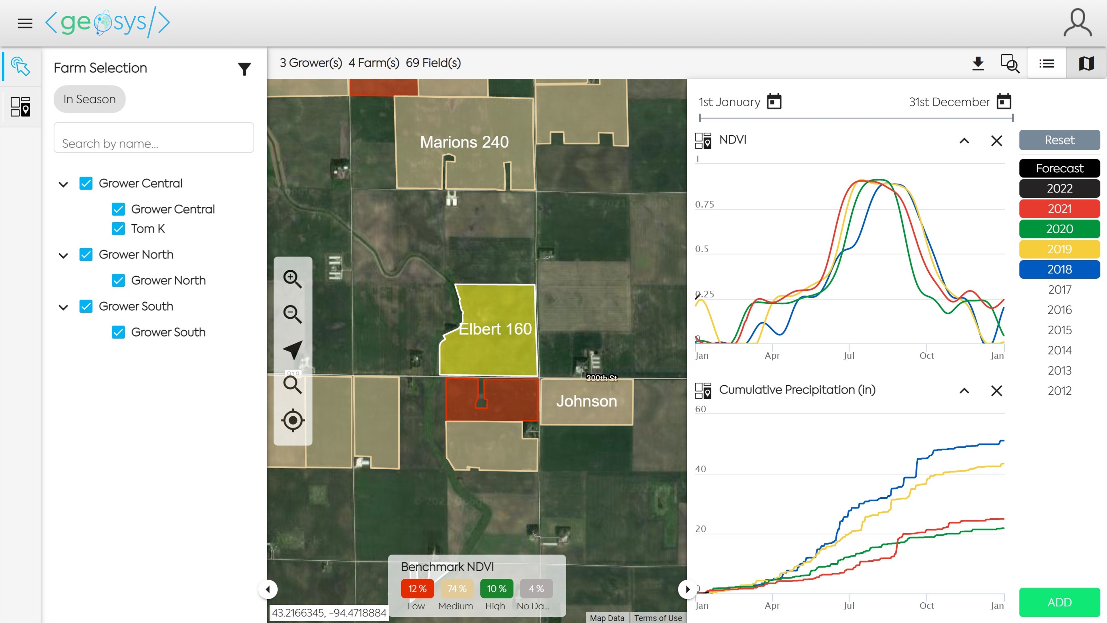Screen dimensions: 1107x623
Task: Collapse the Grower Central tree group
Action: [63, 184]
